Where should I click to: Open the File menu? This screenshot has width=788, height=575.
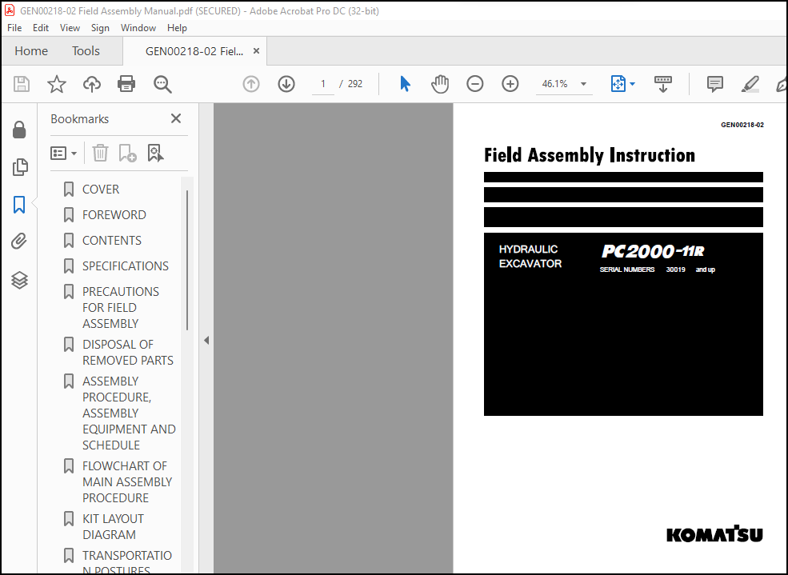pos(14,28)
